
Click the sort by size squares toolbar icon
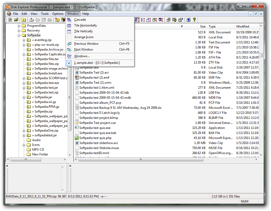[149, 20]
